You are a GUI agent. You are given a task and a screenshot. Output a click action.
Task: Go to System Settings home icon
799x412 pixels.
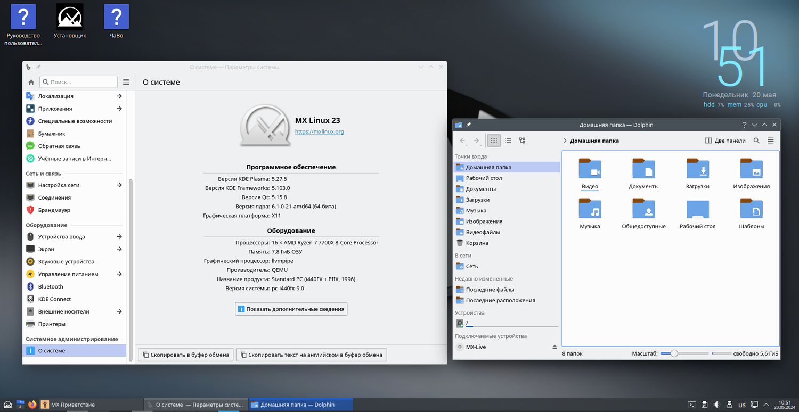[31, 82]
